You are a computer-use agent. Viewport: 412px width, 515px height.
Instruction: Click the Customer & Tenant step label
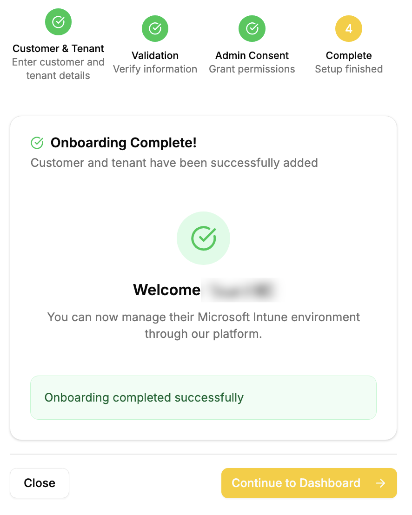point(58,48)
